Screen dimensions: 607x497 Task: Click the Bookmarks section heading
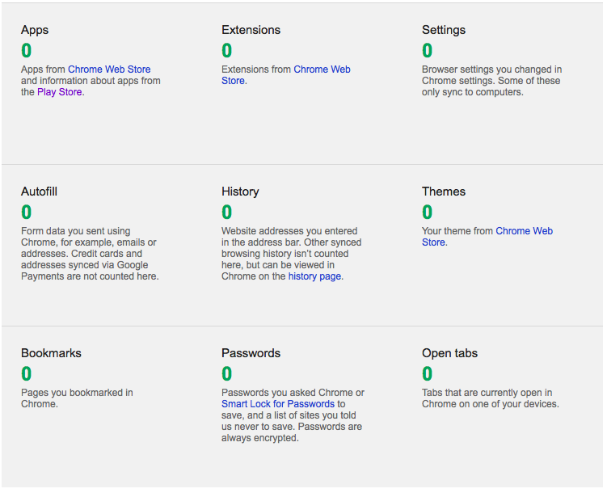click(x=51, y=353)
